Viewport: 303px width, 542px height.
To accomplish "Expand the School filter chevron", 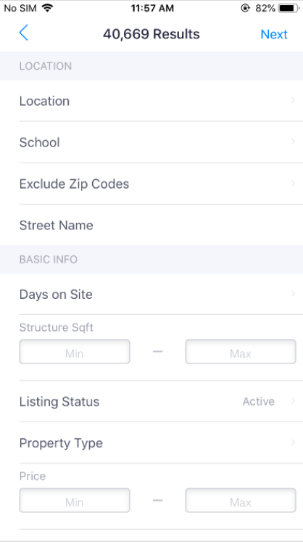I will point(293,141).
